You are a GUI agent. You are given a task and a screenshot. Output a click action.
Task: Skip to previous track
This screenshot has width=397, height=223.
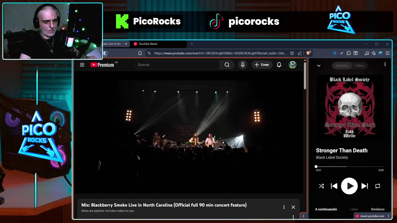(x=334, y=186)
